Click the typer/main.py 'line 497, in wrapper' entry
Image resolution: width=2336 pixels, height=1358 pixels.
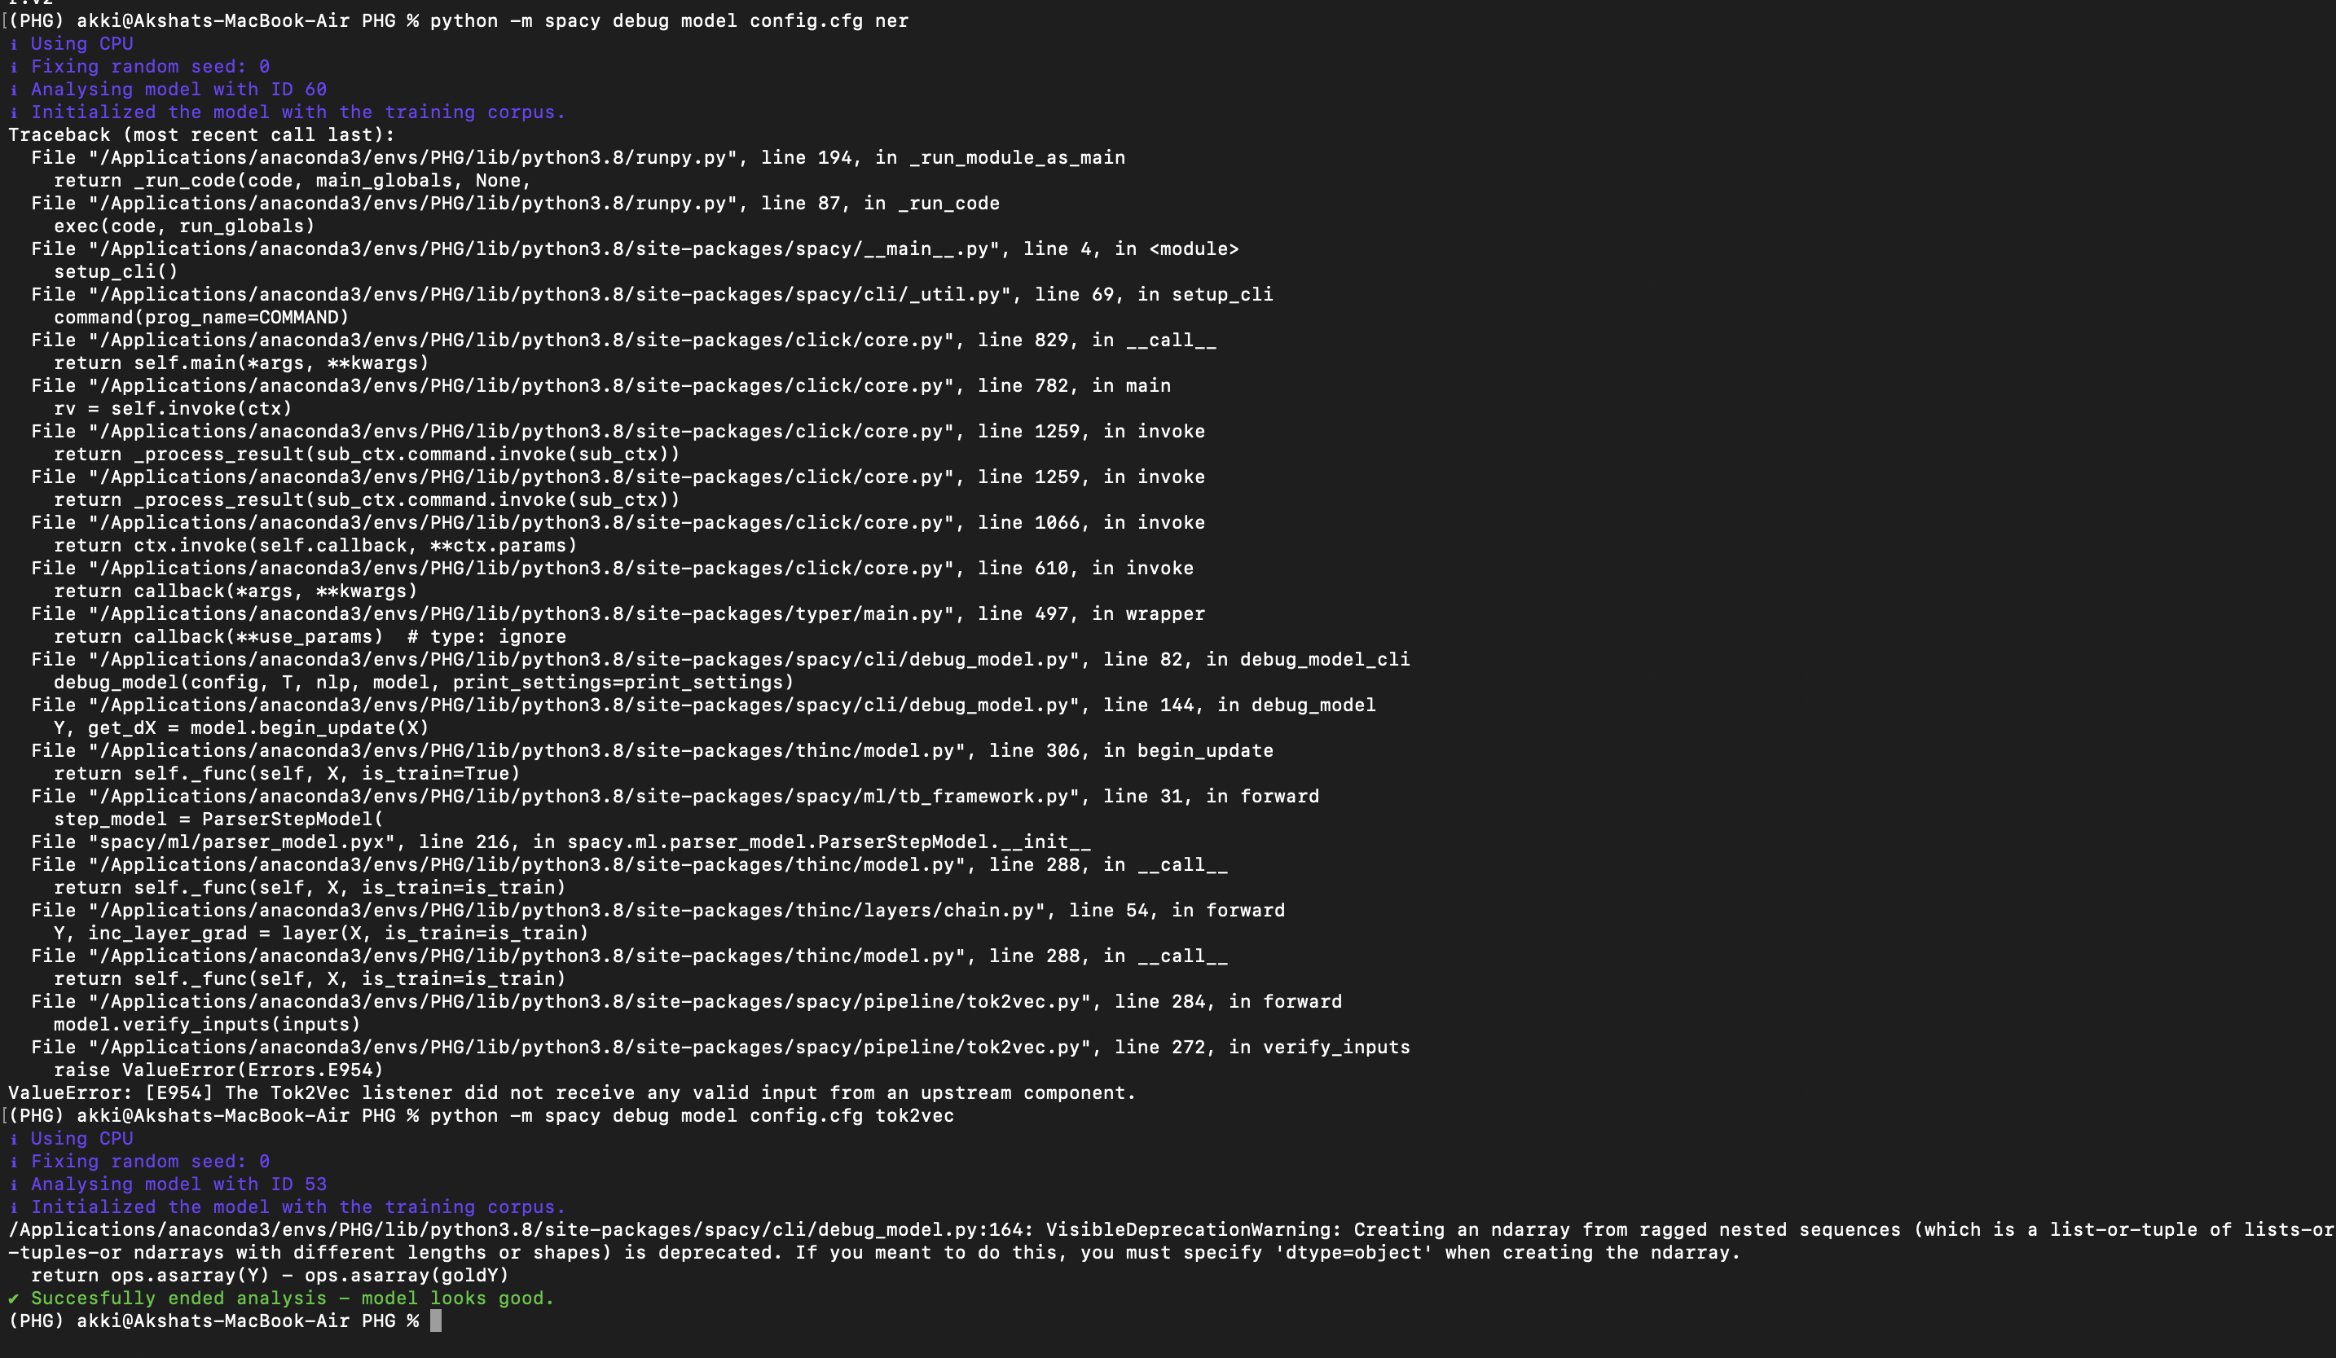pyautogui.click(x=618, y=613)
